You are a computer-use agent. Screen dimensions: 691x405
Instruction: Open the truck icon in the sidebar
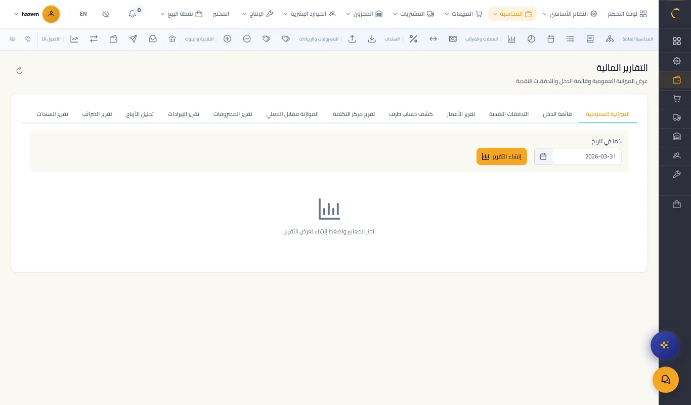click(x=677, y=117)
